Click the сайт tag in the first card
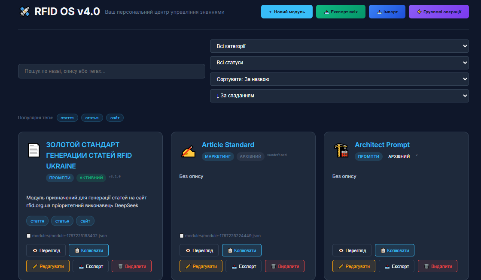481x280 pixels. pos(85,221)
